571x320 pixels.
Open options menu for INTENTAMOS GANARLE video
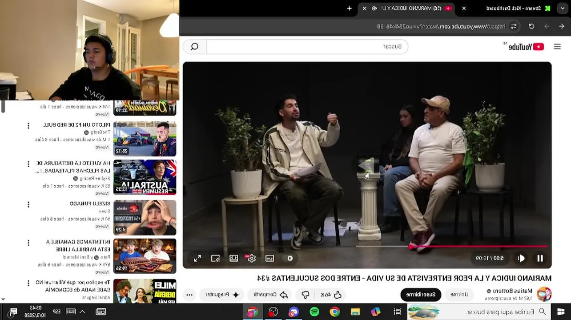tap(28, 243)
